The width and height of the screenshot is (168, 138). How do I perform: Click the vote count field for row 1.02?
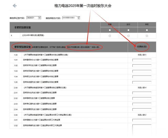click(142, 66)
